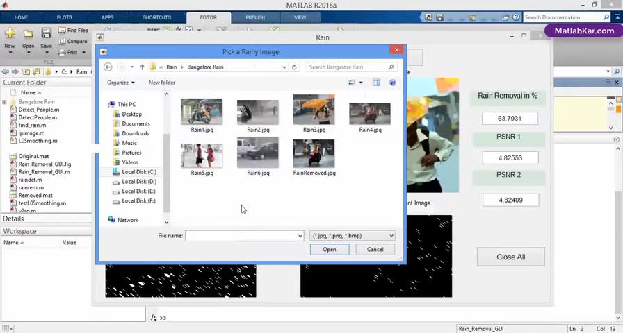Click the change view icon in dialog

pyautogui.click(x=351, y=83)
